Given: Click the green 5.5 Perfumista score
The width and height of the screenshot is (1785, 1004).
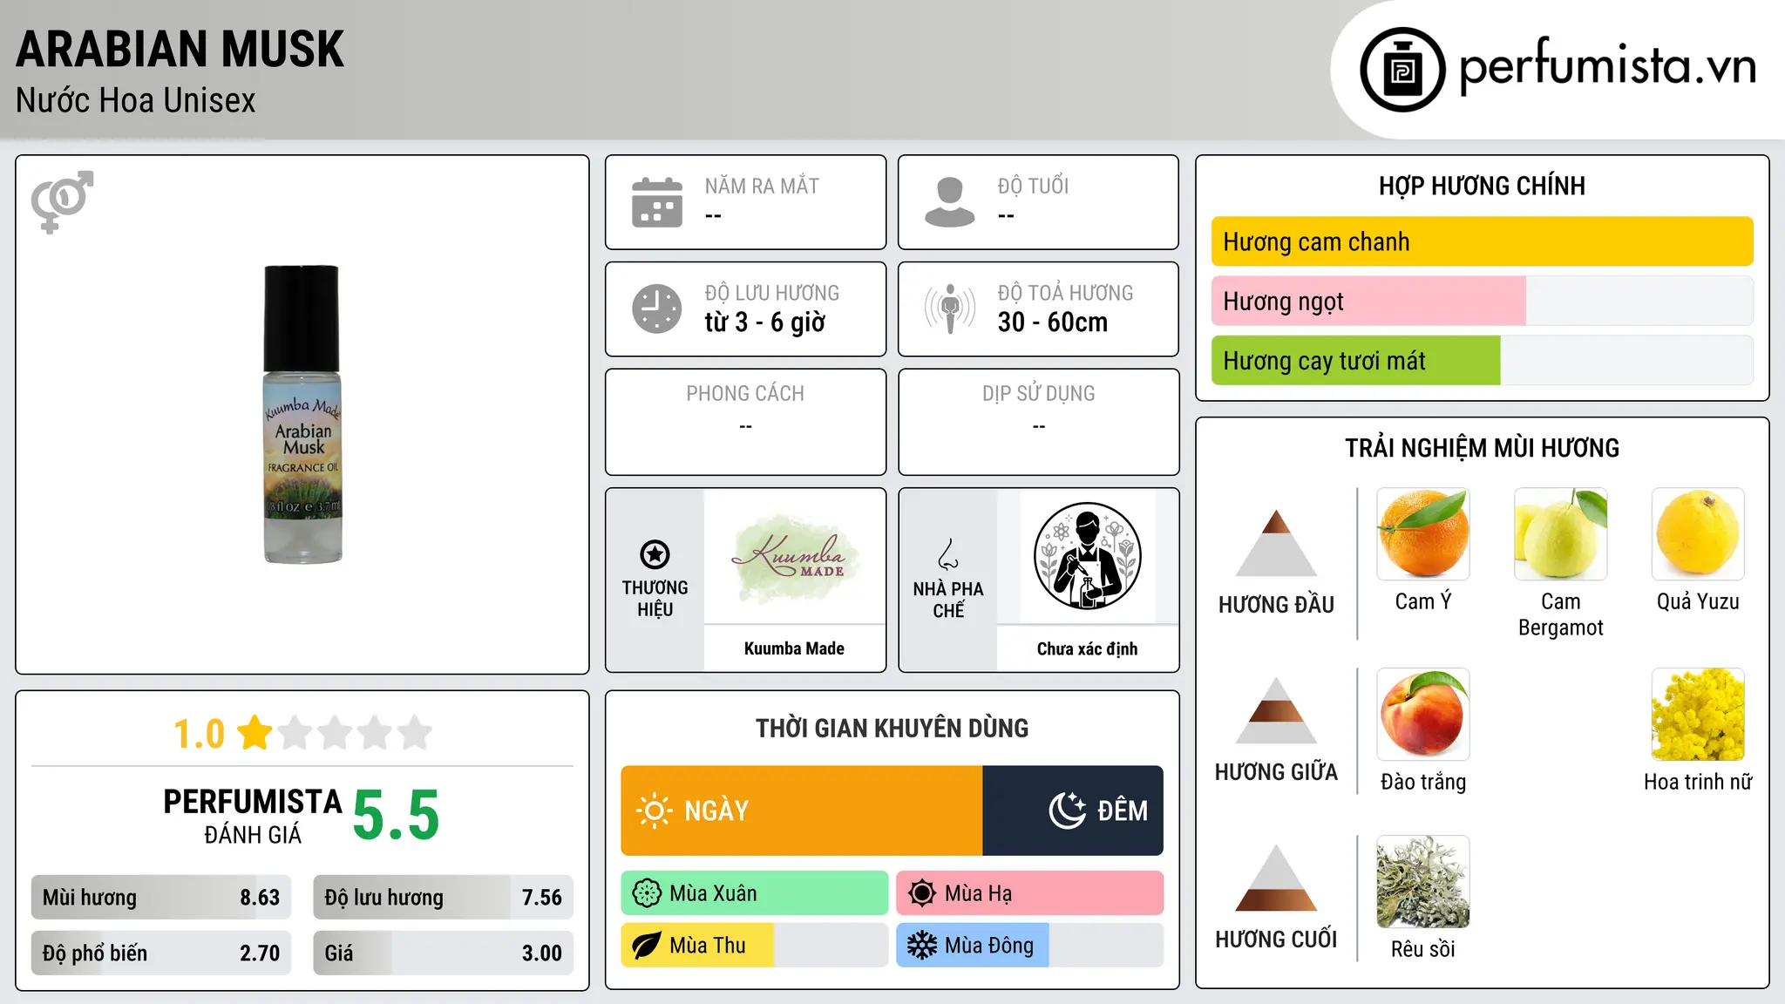Looking at the screenshot, I should click(x=397, y=815).
